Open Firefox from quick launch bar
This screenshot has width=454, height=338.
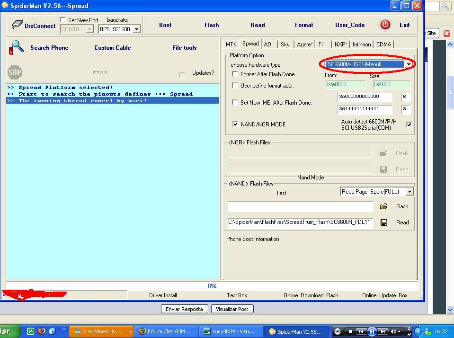(x=42, y=331)
